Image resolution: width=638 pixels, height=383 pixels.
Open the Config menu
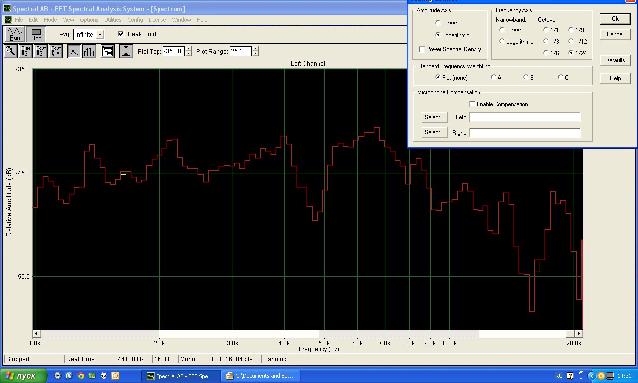(x=135, y=20)
